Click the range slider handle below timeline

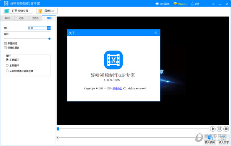(x=57, y=138)
